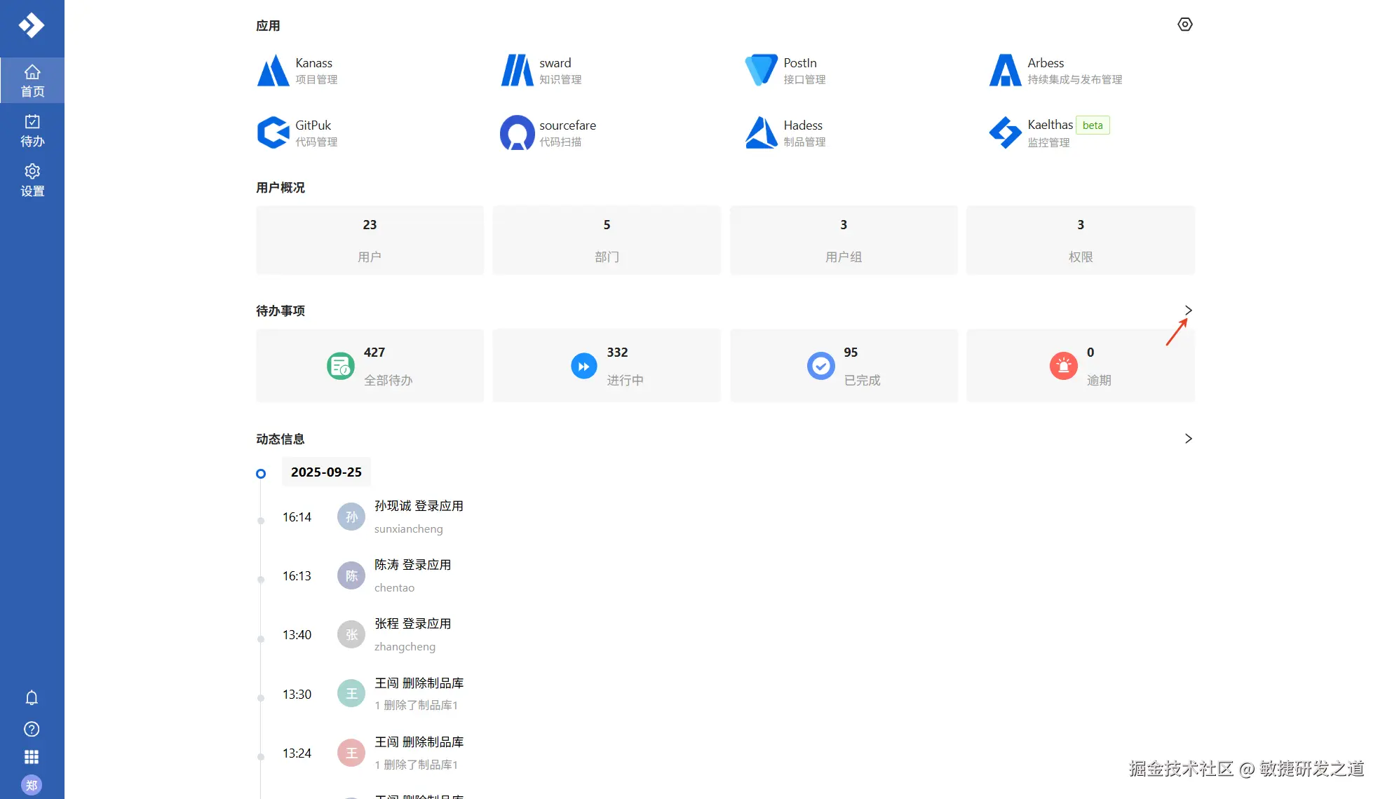Select the 首页 sidebar tab

click(32, 81)
